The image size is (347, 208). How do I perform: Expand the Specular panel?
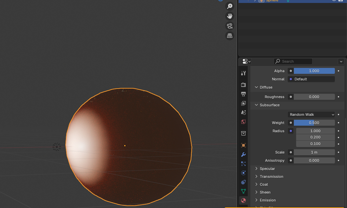(267, 169)
